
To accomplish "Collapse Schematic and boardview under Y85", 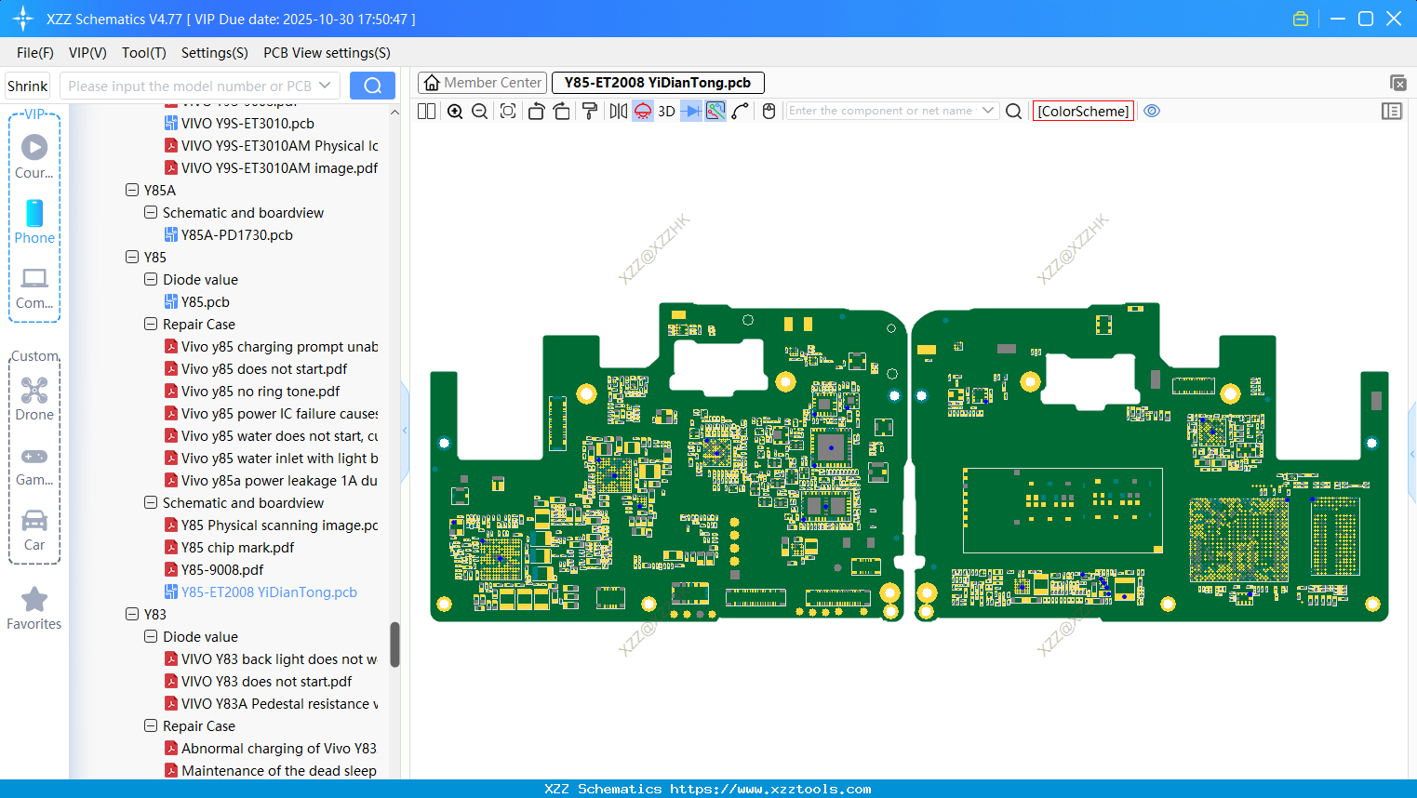I will point(151,502).
